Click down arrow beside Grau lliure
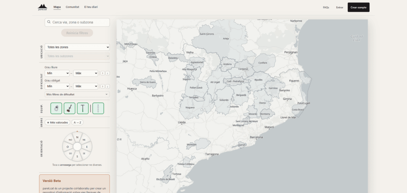Viewport: 407px width, 193px height. coord(107,73)
